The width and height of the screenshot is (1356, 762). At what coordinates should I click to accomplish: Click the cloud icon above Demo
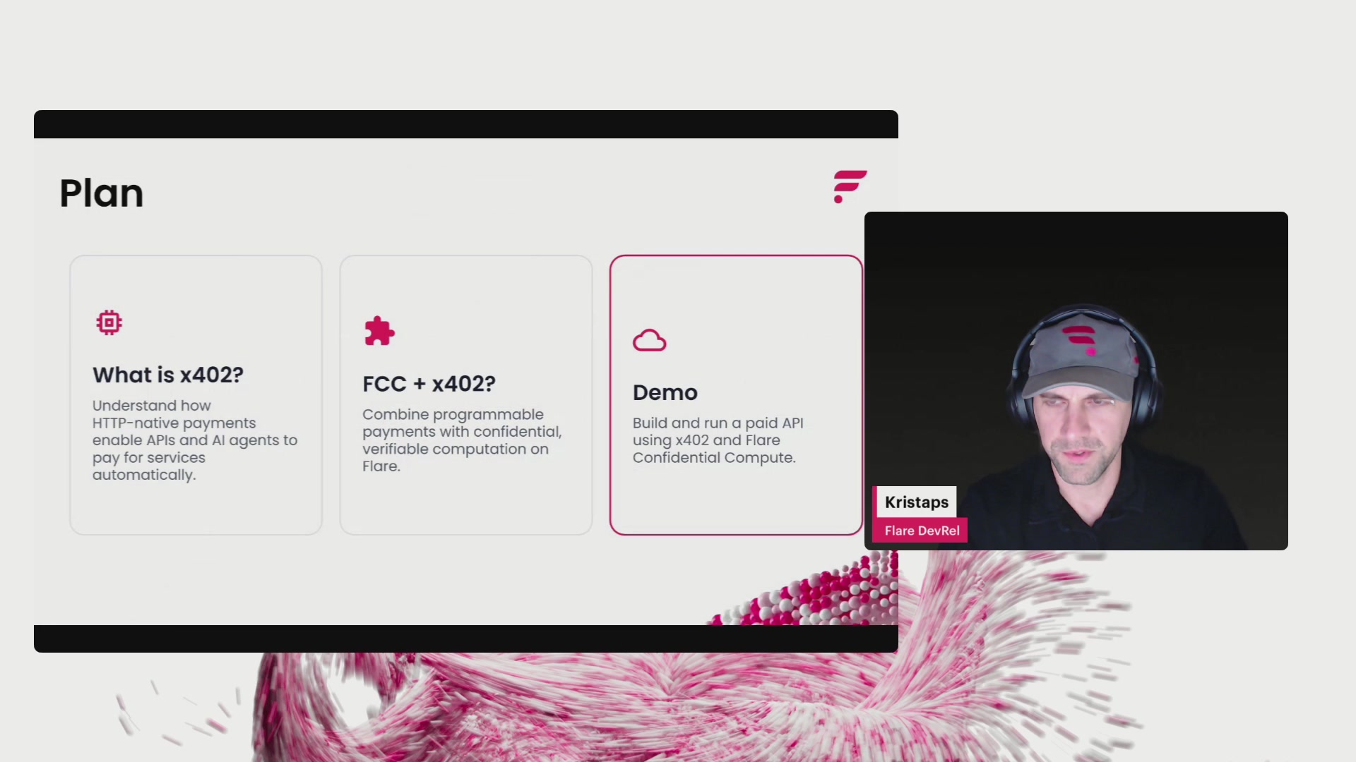[650, 340]
